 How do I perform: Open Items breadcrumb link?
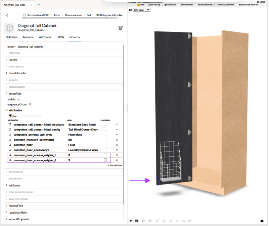(x=57, y=15)
